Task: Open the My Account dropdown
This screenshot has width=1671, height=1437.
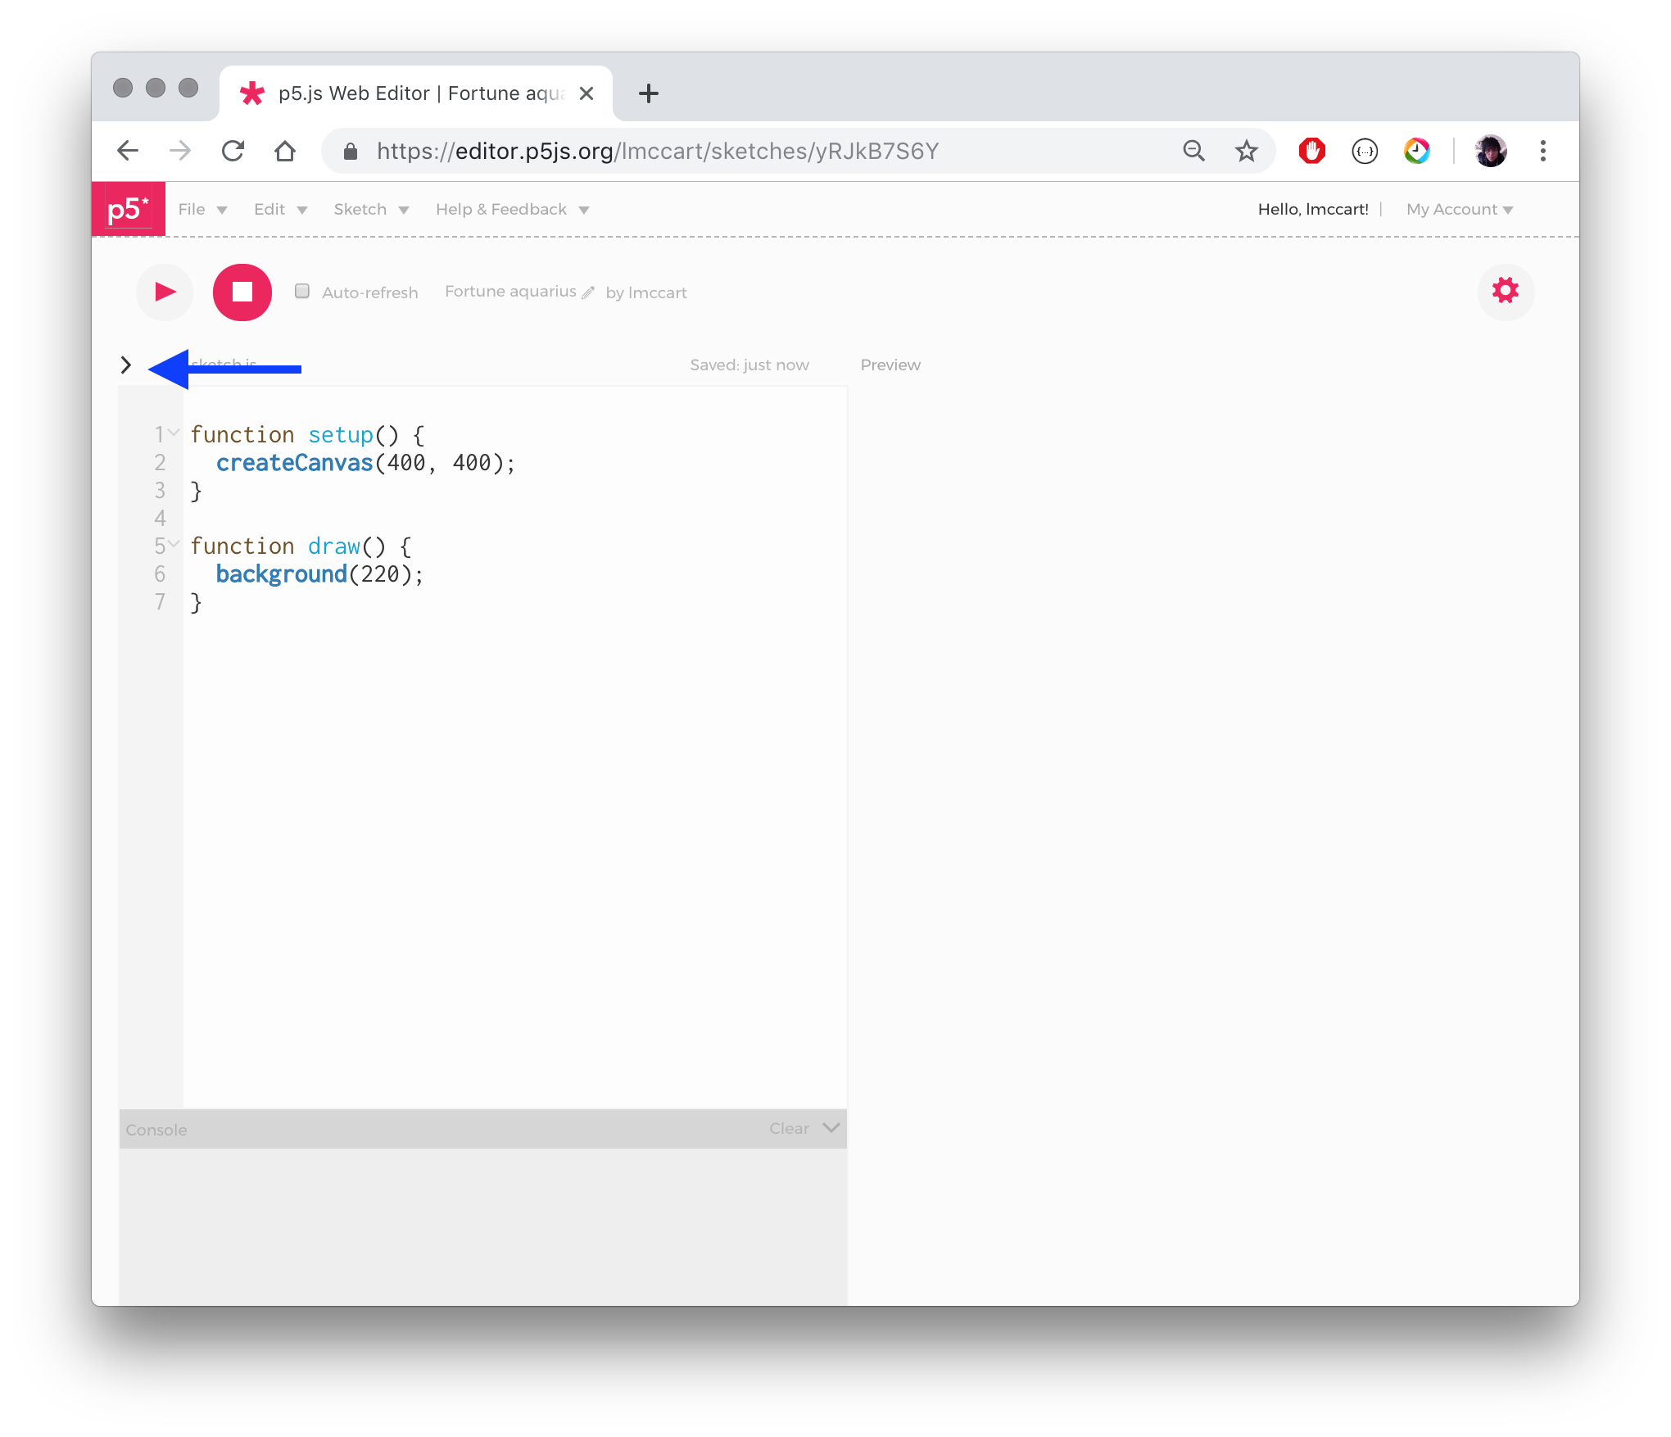Action: click(1459, 209)
